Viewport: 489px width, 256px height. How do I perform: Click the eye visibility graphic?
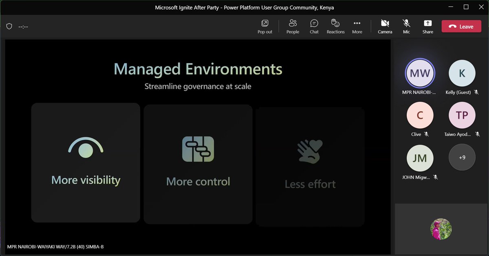86,147
